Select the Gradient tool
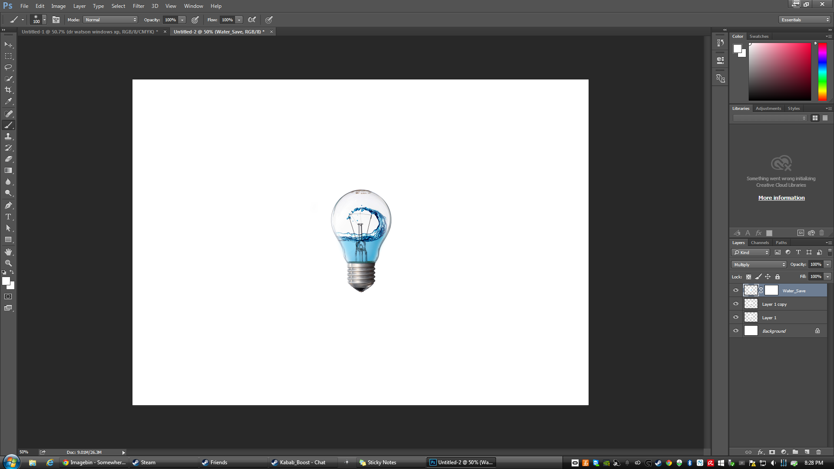The height and width of the screenshot is (469, 834). point(8,170)
